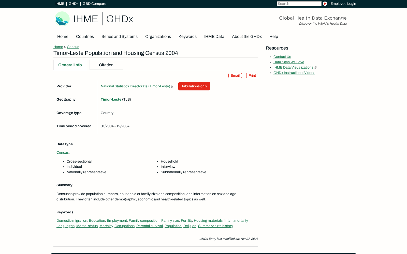
Task: Open the GHDx link in top bar
Action: pyautogui.click(x=74, y=4)
